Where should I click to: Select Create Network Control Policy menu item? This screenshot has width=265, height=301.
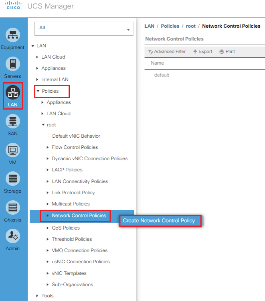click(x=160, y=221)
